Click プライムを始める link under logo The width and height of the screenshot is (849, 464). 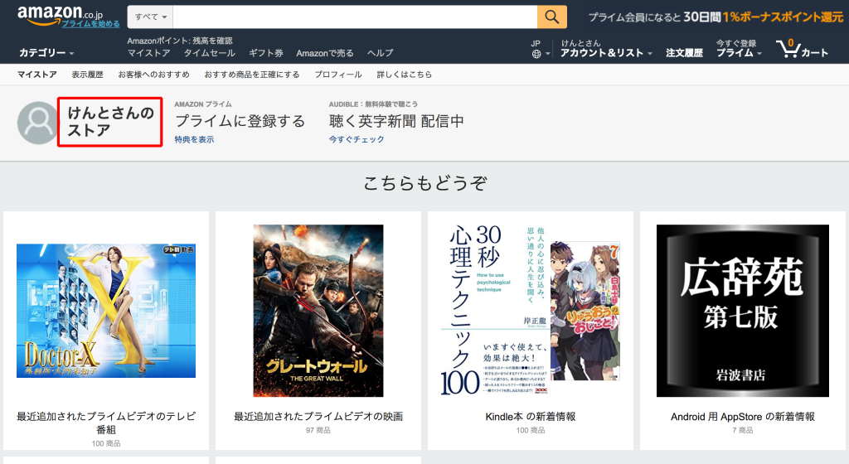point(90,24)
